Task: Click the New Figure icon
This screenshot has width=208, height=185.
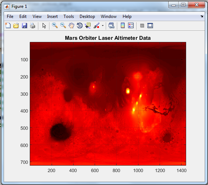Action: click(8, 25)
